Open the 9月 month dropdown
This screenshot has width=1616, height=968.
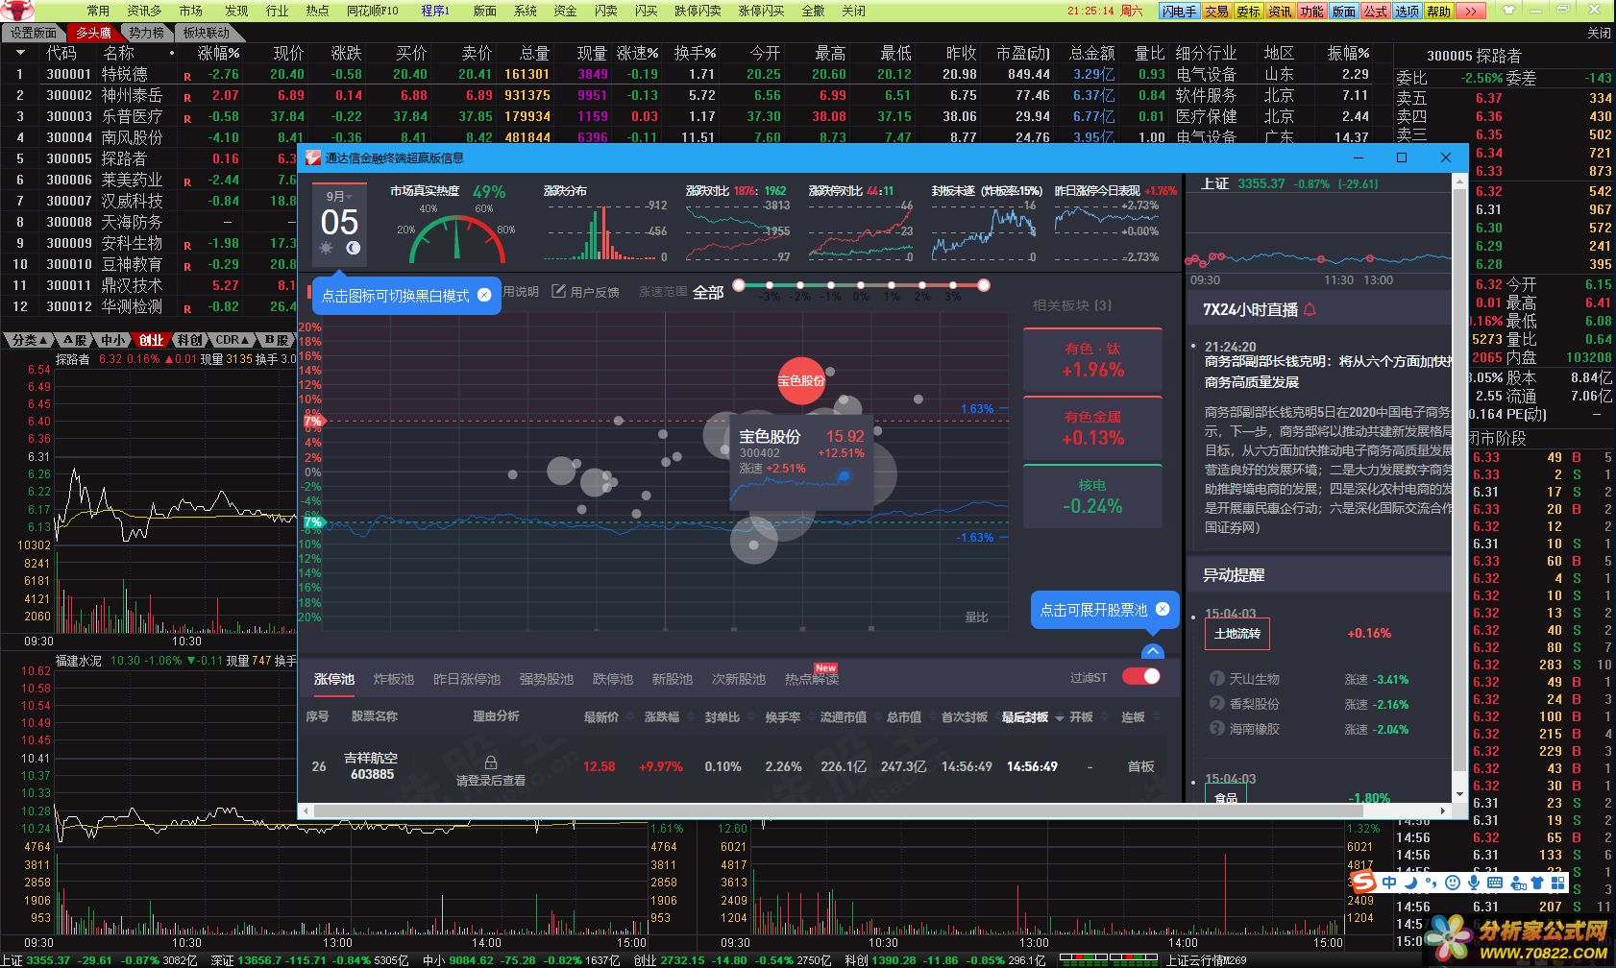coord(339,196)
